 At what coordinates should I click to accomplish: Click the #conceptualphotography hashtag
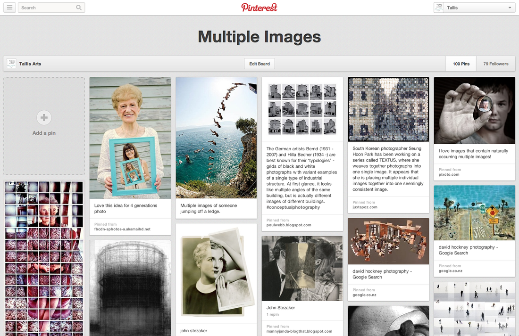pyautogui.click(x=293, y=207)
